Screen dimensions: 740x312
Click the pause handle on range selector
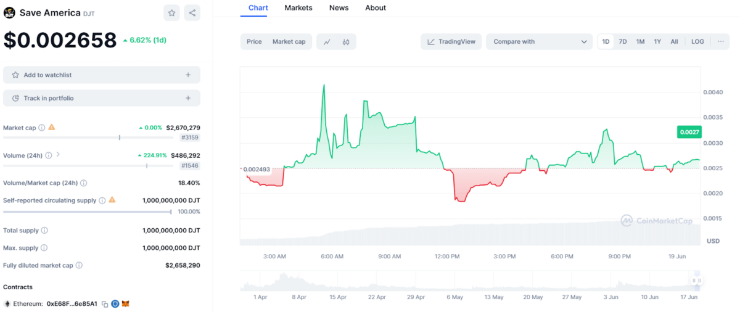pyautogui.click(x=697, y=281)
